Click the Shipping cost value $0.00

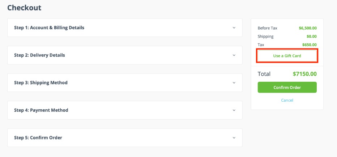click(x=311, y=37)
